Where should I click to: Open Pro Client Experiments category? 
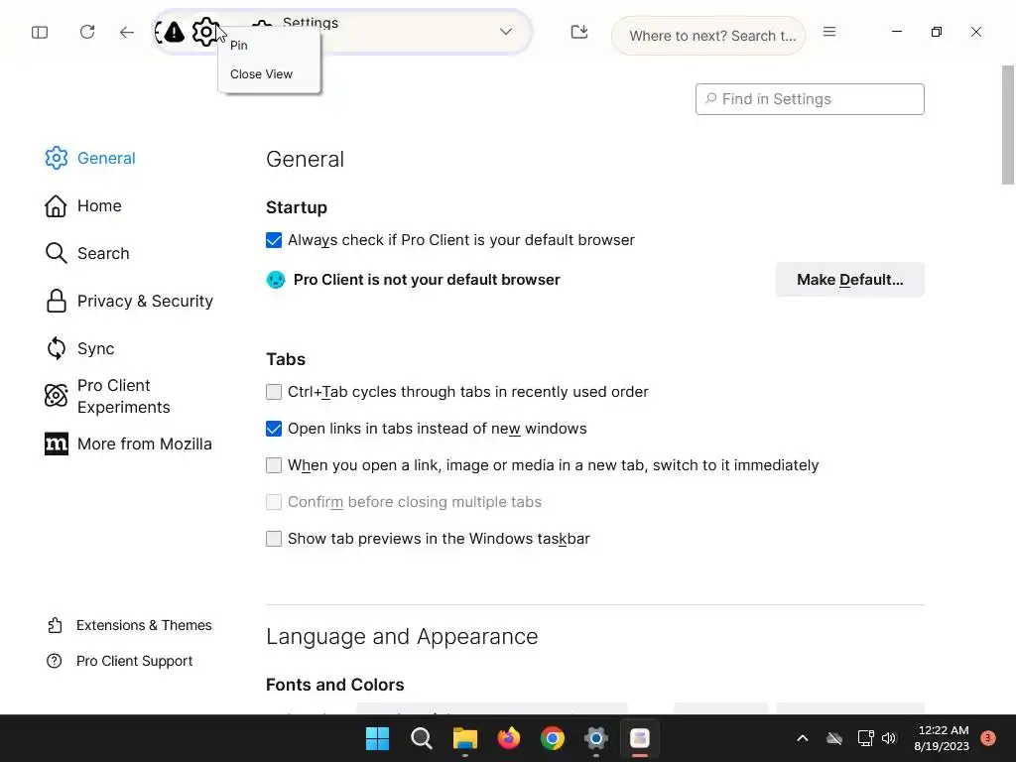point(107,396)
